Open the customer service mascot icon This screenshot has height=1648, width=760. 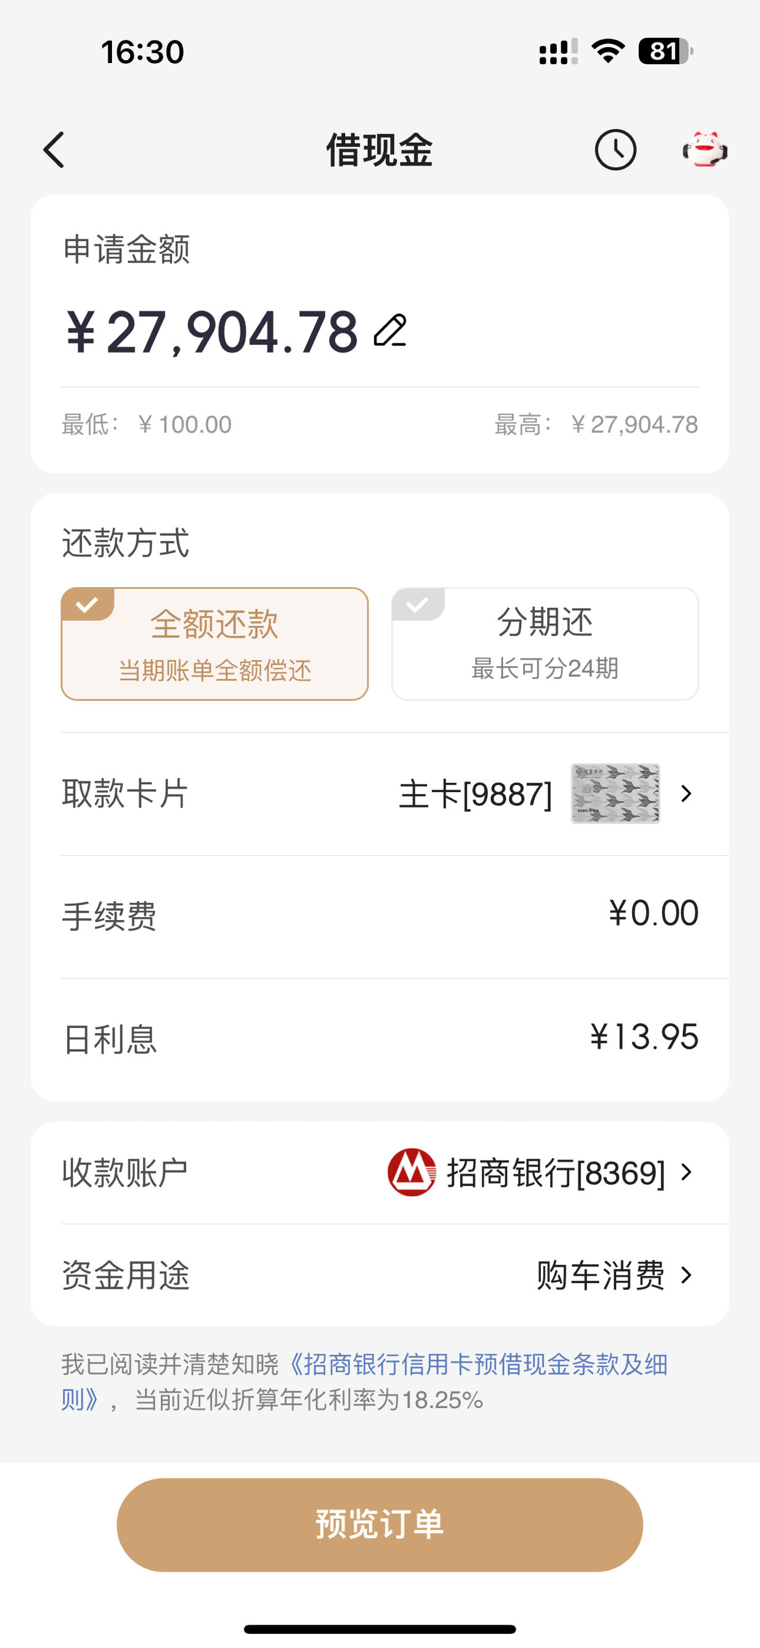pyautogui.click(x=704, y=150)
